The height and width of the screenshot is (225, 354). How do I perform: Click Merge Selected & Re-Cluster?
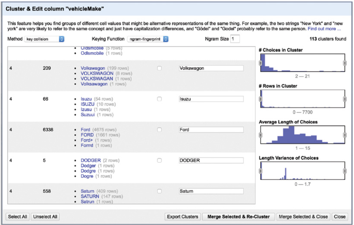239,217
